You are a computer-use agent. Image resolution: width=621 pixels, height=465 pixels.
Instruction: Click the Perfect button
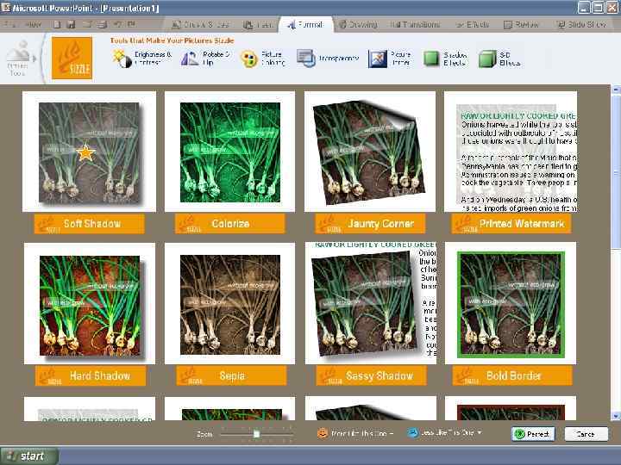tap(533, 434)
